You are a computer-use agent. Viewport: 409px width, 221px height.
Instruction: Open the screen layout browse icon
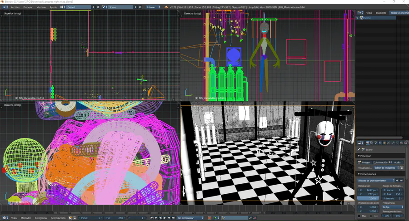63,7
